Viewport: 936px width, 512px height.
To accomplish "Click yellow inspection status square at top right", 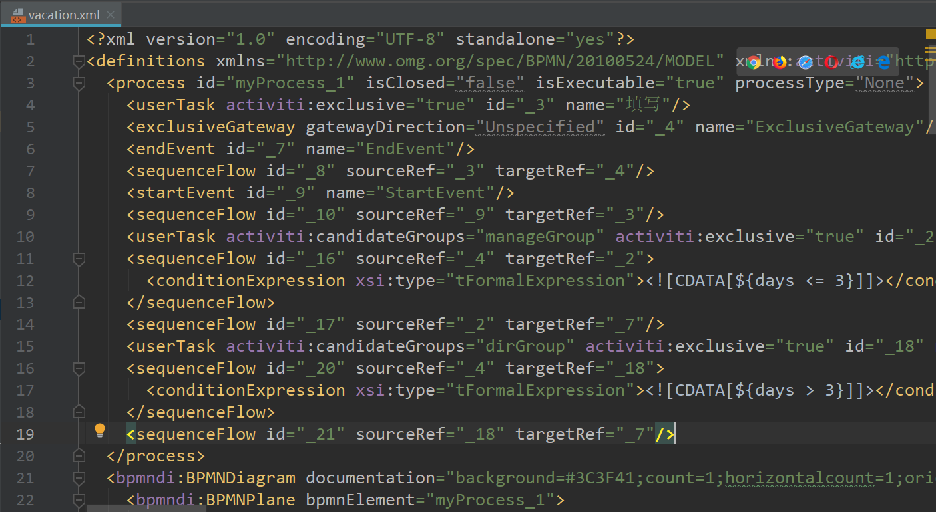I will click(930, 35).
